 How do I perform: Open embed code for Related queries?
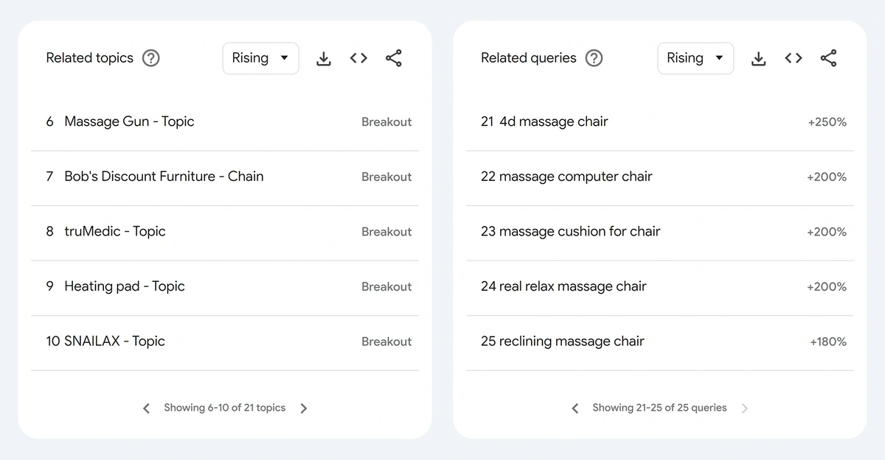(x=794, y=58)
